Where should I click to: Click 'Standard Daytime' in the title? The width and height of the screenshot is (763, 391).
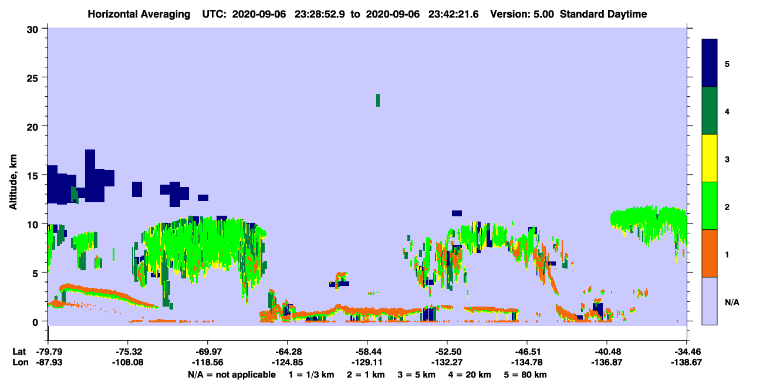click(x=603, y=14)
